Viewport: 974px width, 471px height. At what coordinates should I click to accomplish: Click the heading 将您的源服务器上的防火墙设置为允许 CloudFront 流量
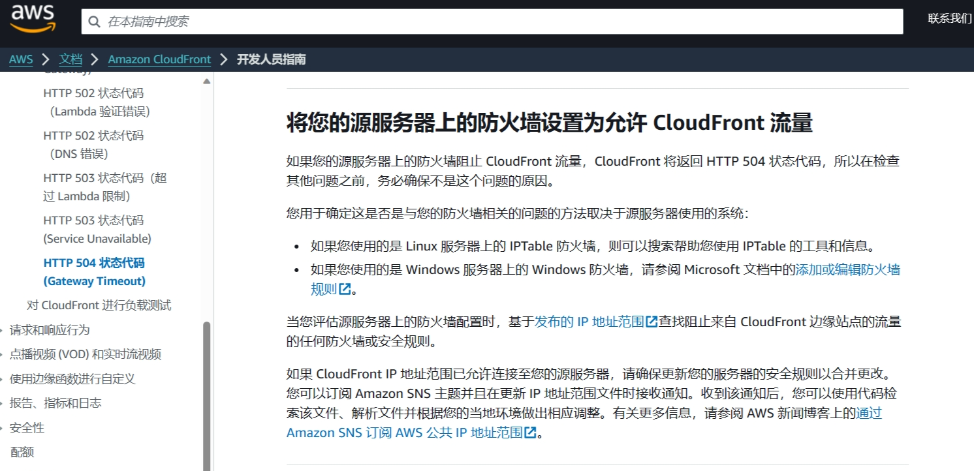(550, 123)
